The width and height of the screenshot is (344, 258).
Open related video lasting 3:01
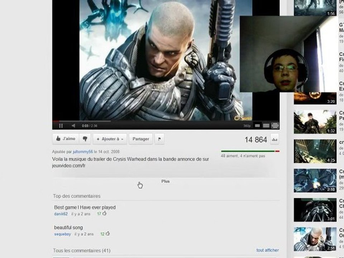pos(315,210)
